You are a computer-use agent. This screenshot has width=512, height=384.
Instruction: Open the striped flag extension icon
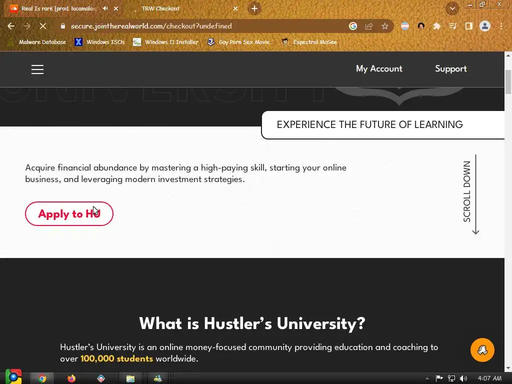coord(405,26)
